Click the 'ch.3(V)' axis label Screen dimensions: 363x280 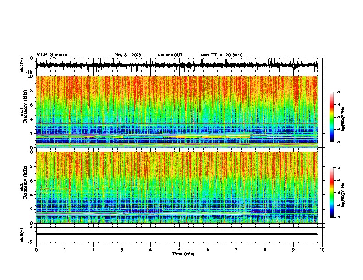coord(22,235)
